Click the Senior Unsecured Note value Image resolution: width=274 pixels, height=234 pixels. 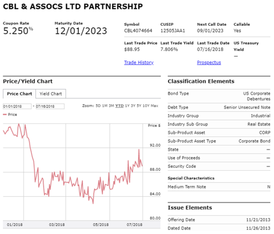(247, 107)
